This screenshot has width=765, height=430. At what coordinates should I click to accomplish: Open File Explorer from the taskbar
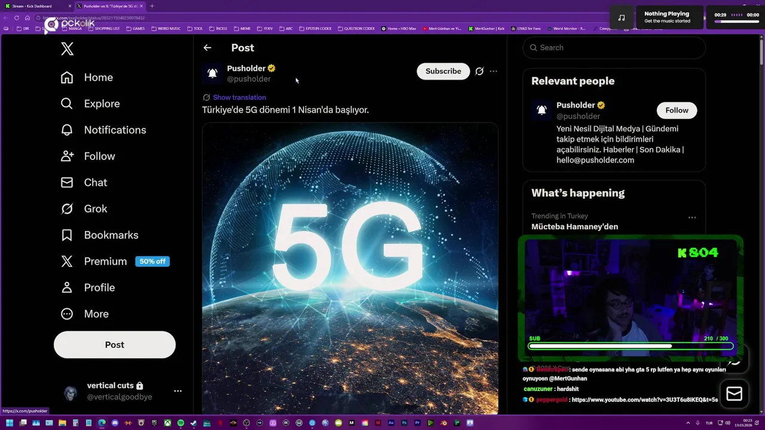click(62, 423)
